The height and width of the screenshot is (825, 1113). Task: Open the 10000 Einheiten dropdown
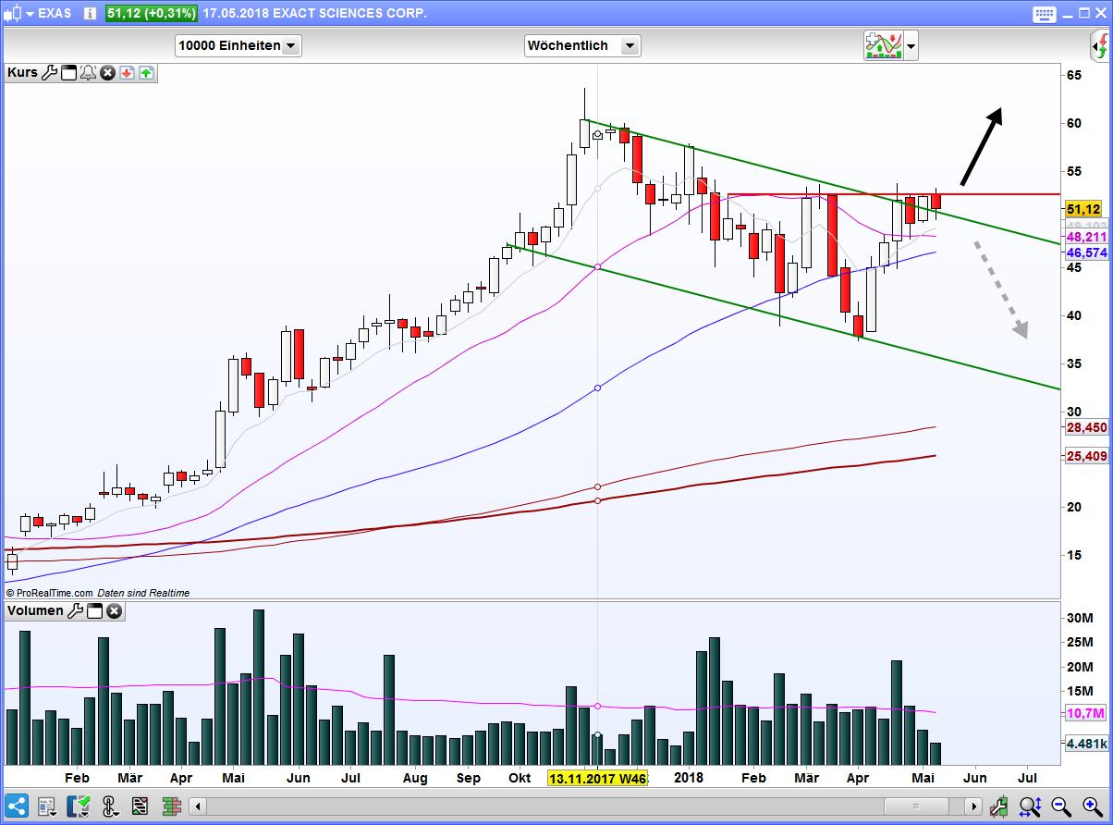[x=238, y=45]
